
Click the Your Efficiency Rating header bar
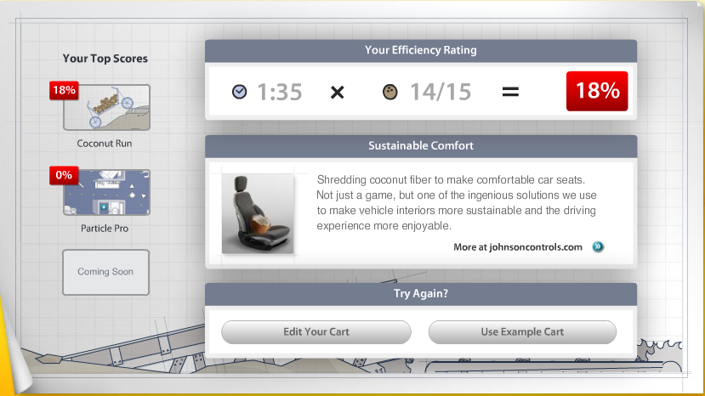click(x=420, y=50)
